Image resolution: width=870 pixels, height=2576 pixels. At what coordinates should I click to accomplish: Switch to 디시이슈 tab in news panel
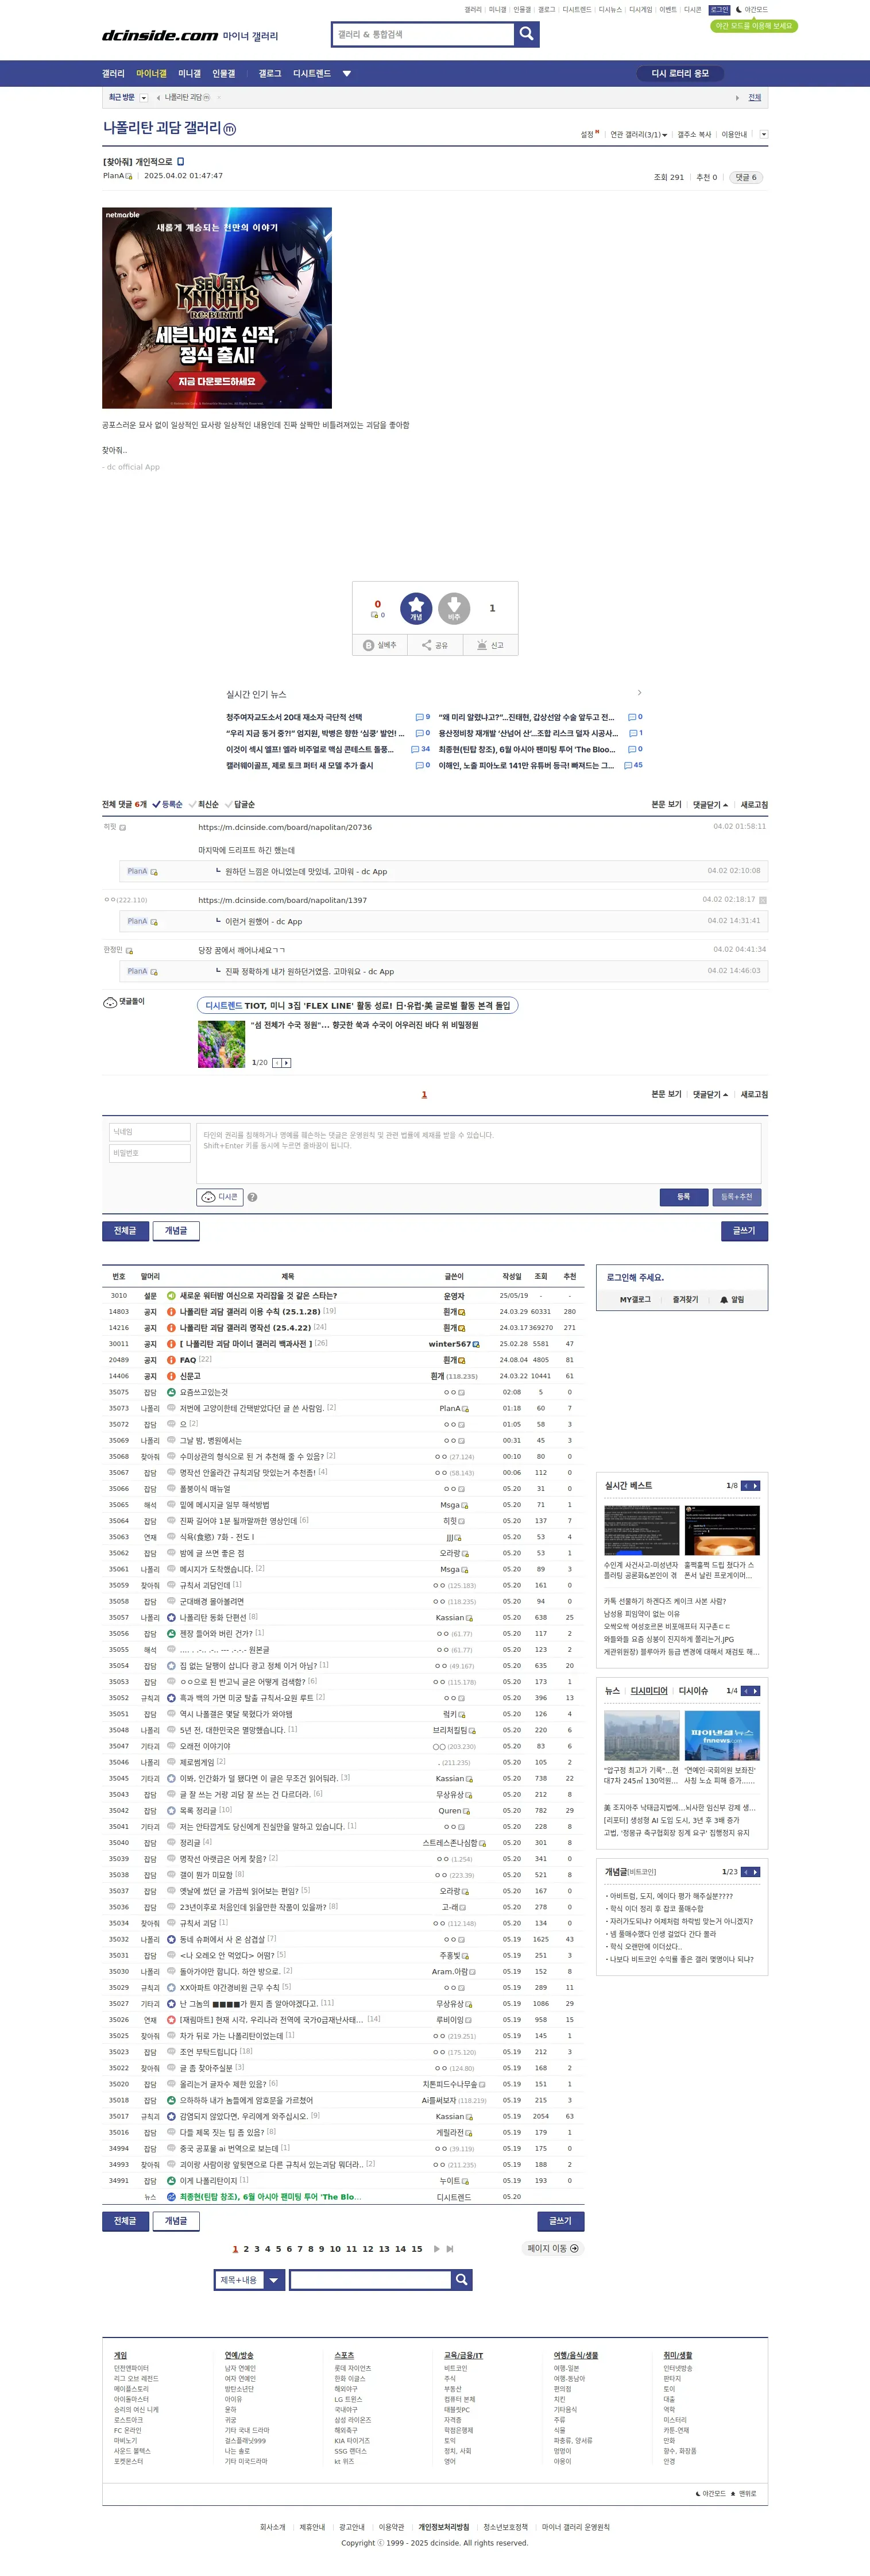tap(693, 1691)
